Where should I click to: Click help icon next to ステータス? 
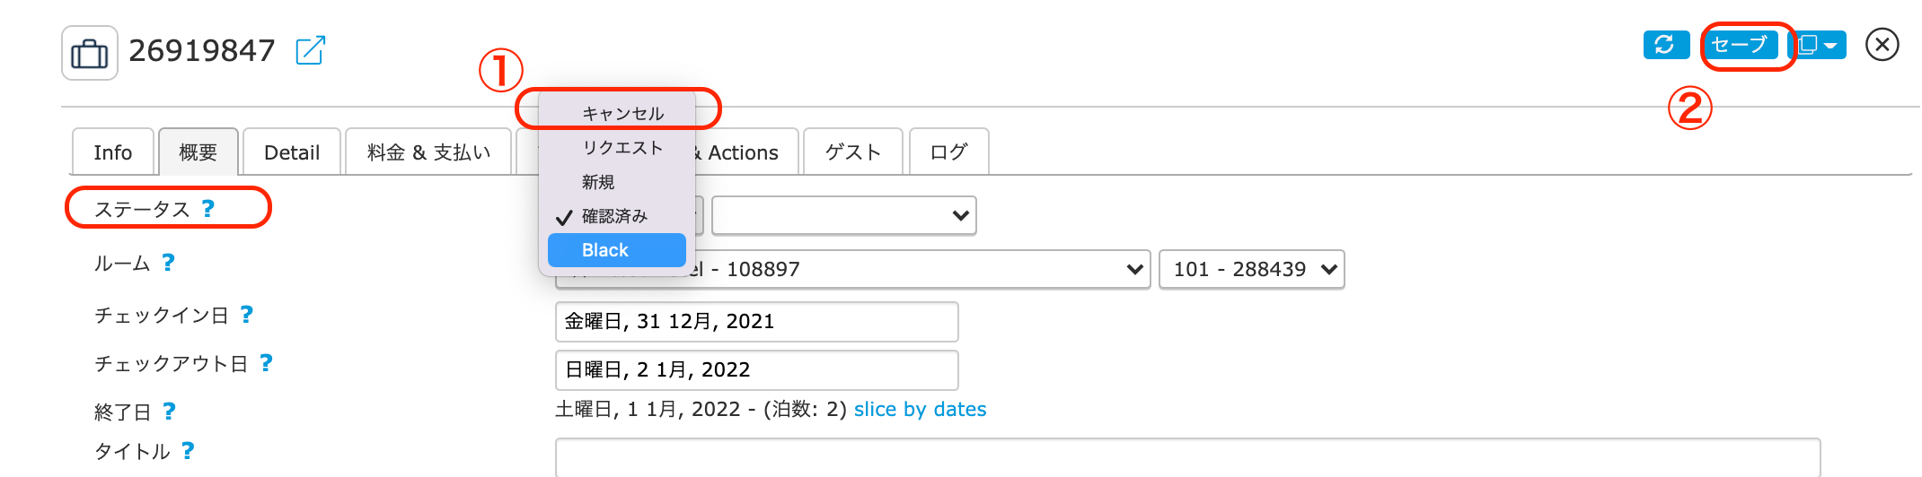click(x=208, y=209)
